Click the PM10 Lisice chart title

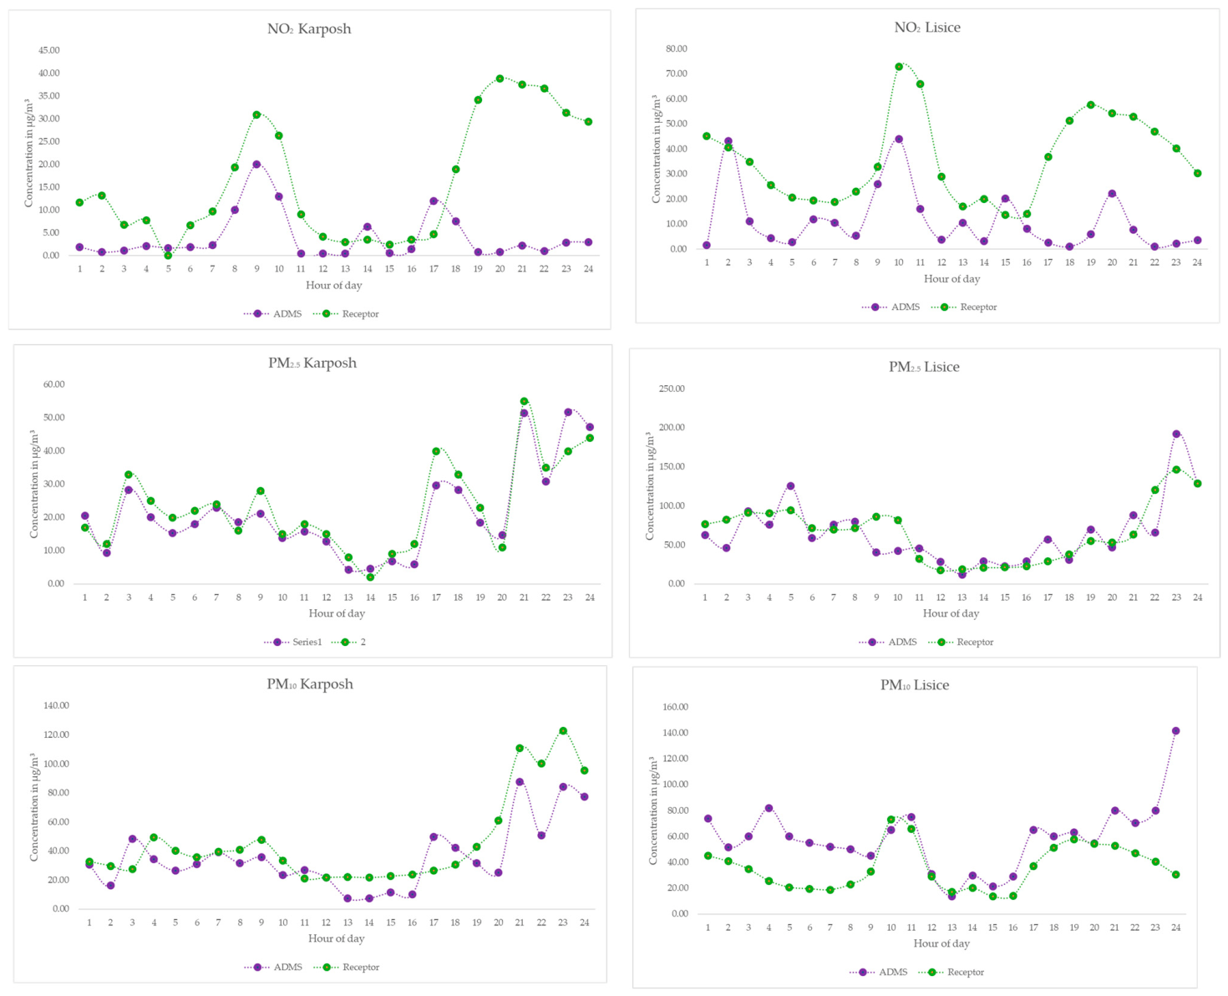pos(915,685)
